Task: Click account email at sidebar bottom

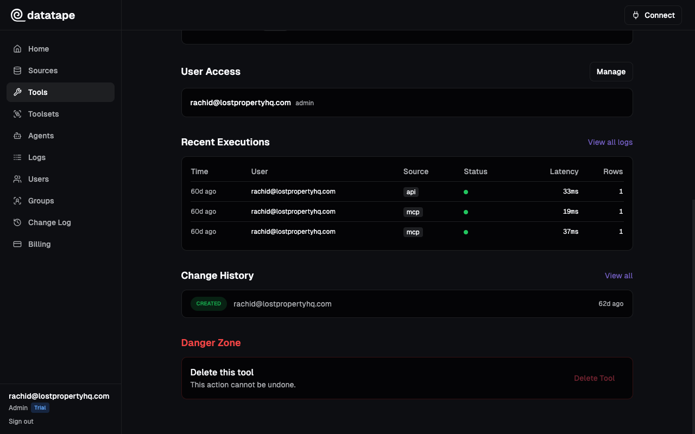Action: click(59, 396)
